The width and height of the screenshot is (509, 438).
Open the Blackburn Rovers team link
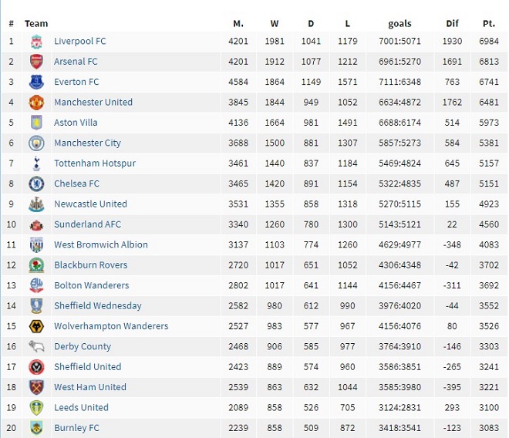coord(91,265)
